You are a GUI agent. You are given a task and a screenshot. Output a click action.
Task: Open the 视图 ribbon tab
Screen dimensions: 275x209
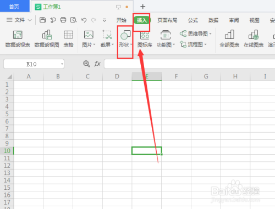(254, 20)
